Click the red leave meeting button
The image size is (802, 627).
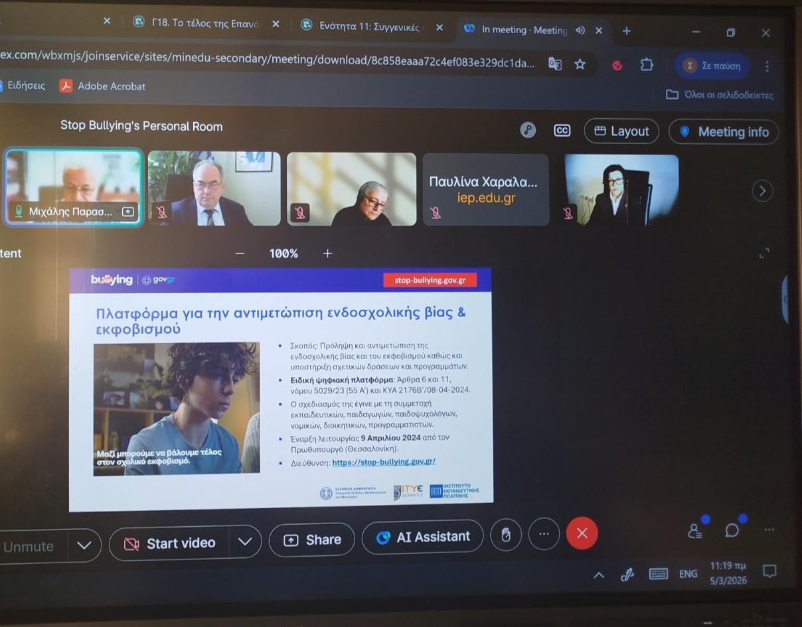point(582,533)
